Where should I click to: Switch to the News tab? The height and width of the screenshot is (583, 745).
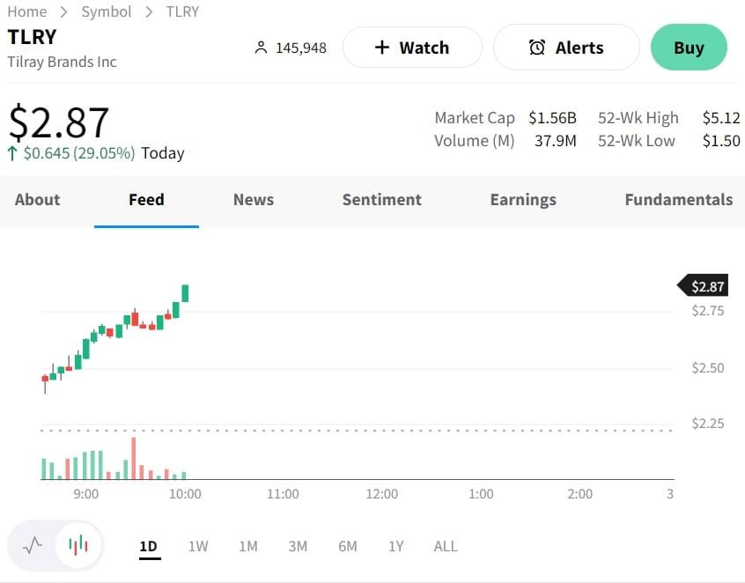[x=254, y=200]
